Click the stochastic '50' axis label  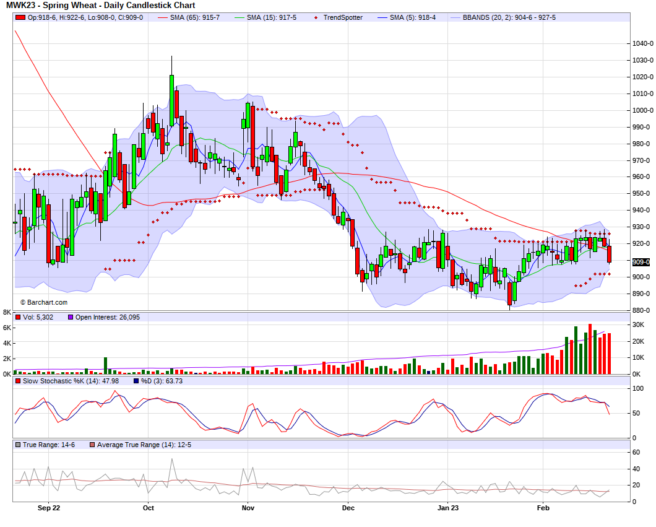pos(636,413)
